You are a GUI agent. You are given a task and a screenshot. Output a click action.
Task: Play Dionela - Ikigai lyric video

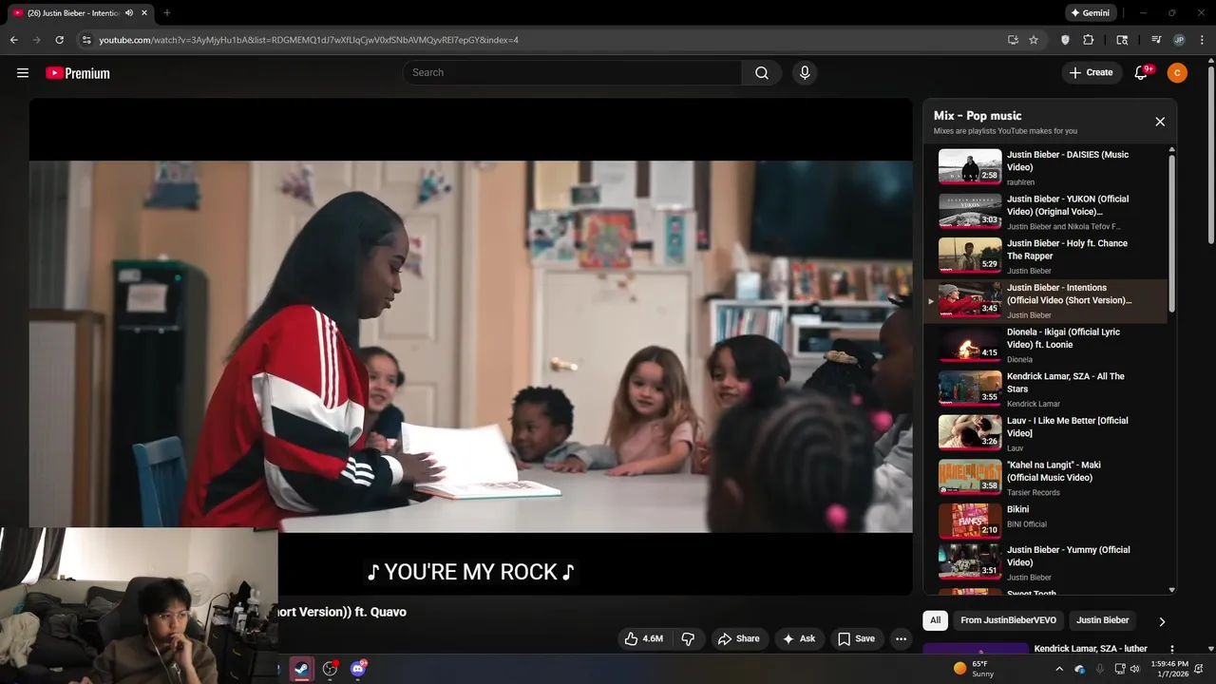(x=1045, y=345)
